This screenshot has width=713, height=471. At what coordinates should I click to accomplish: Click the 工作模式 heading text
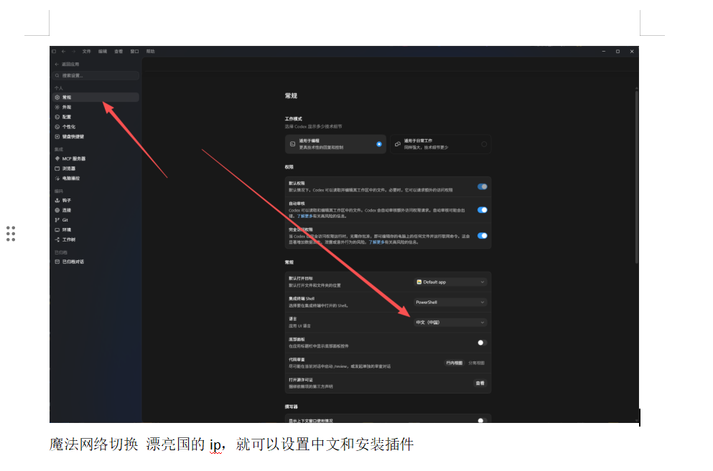pyautogui.click(x=293, y=118)
